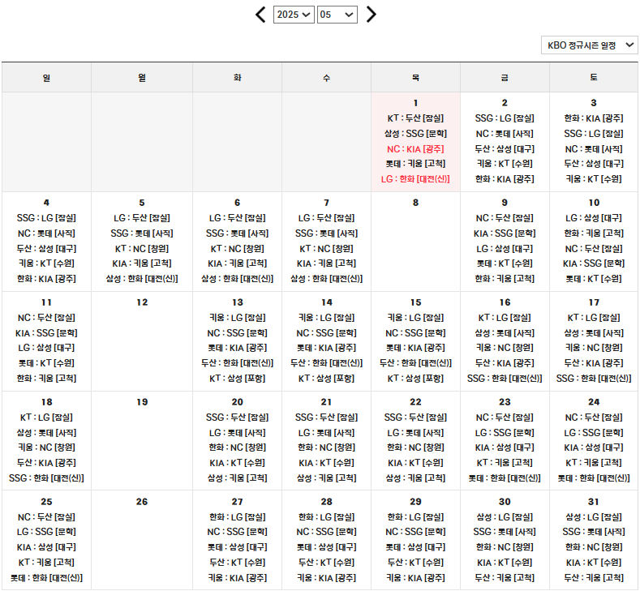
Task: Select red LG : 한화 [대전(신)] on May 1
Action: coord(415,179)
